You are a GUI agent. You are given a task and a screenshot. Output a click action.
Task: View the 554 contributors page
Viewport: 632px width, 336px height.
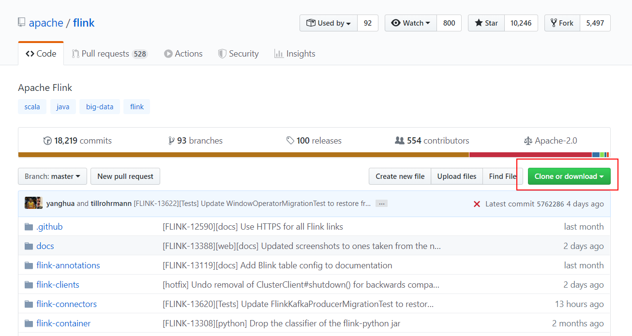[x=432, y=141]
